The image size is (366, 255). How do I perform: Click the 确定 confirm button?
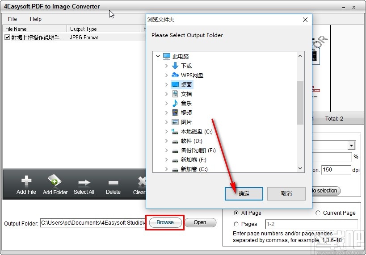click(244, 194)
